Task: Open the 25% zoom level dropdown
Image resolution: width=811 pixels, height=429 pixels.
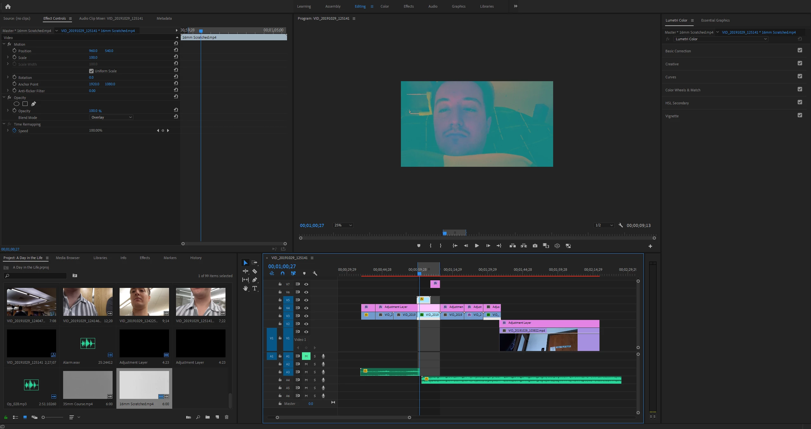Action: point(343,225)
